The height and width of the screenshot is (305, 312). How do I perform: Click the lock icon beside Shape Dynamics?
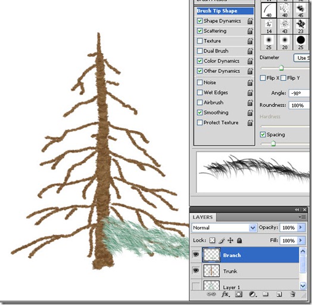pyautogui.click(x=250, y=21)
